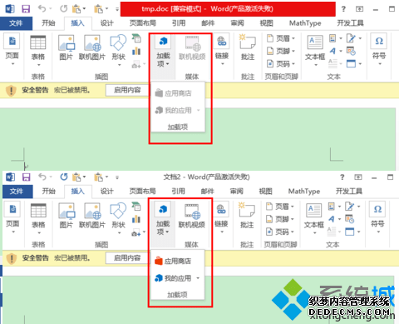
Task: Click the 应用商店 store icon in lower dropdown
Action: pyautogui.click(x=159, y=261)
